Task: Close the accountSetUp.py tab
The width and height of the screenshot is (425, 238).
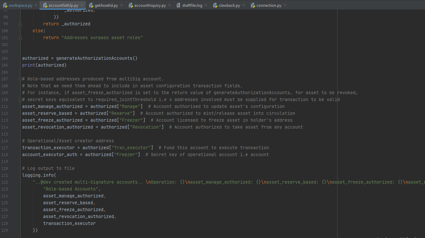Action: click(82, 5)
